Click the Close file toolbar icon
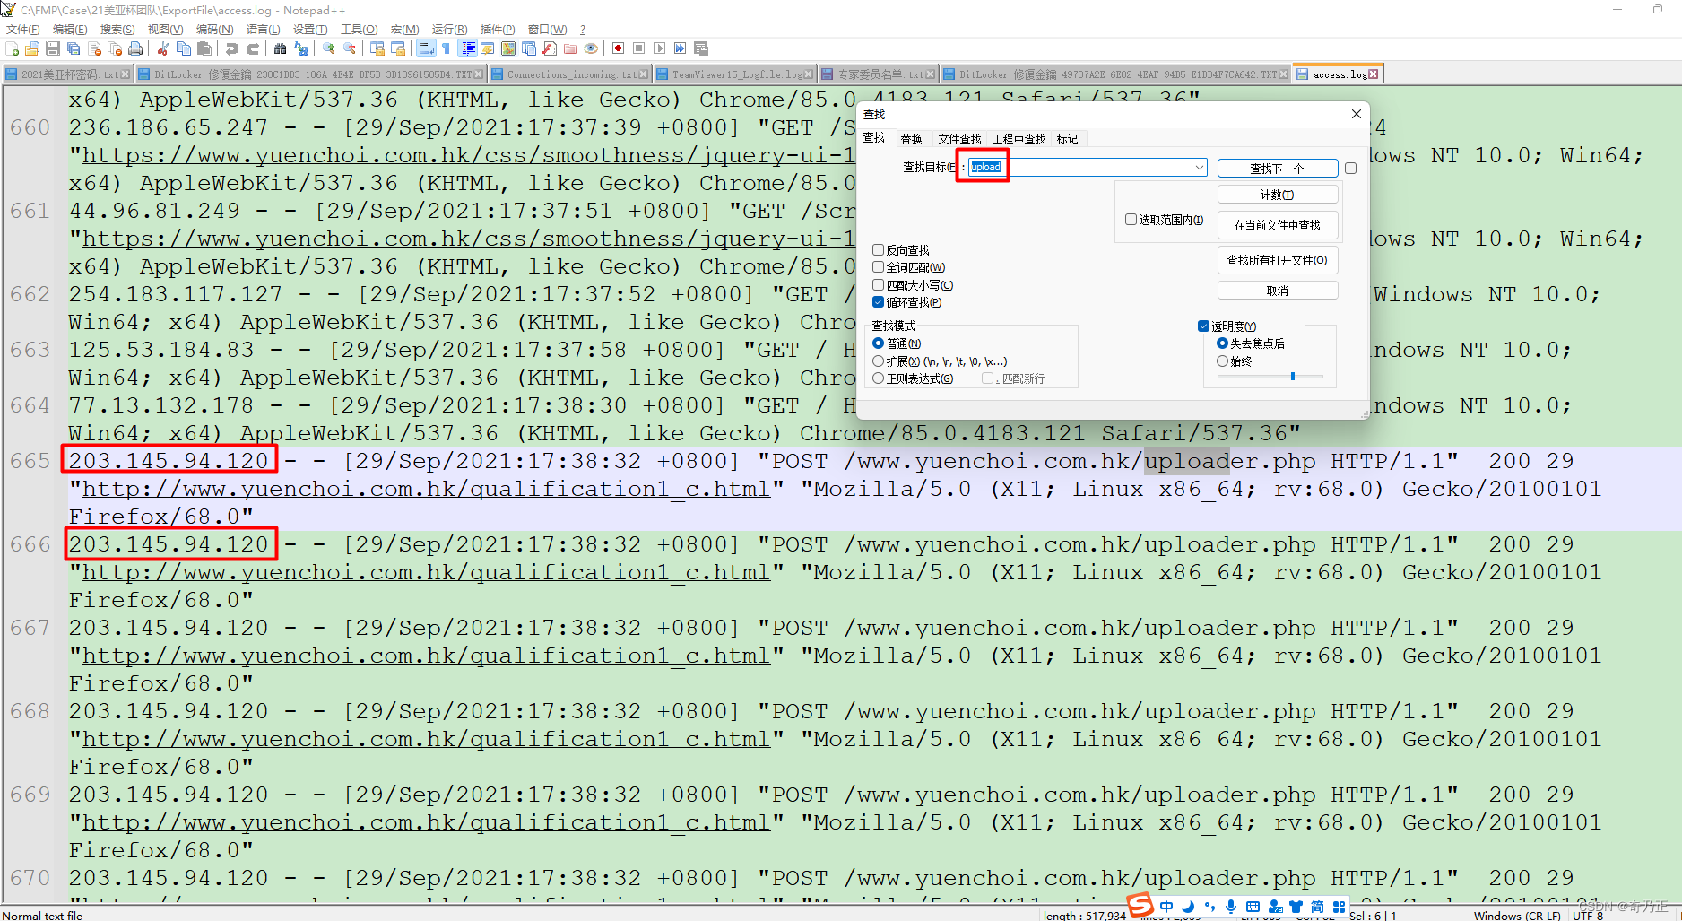 pos(94,48)
